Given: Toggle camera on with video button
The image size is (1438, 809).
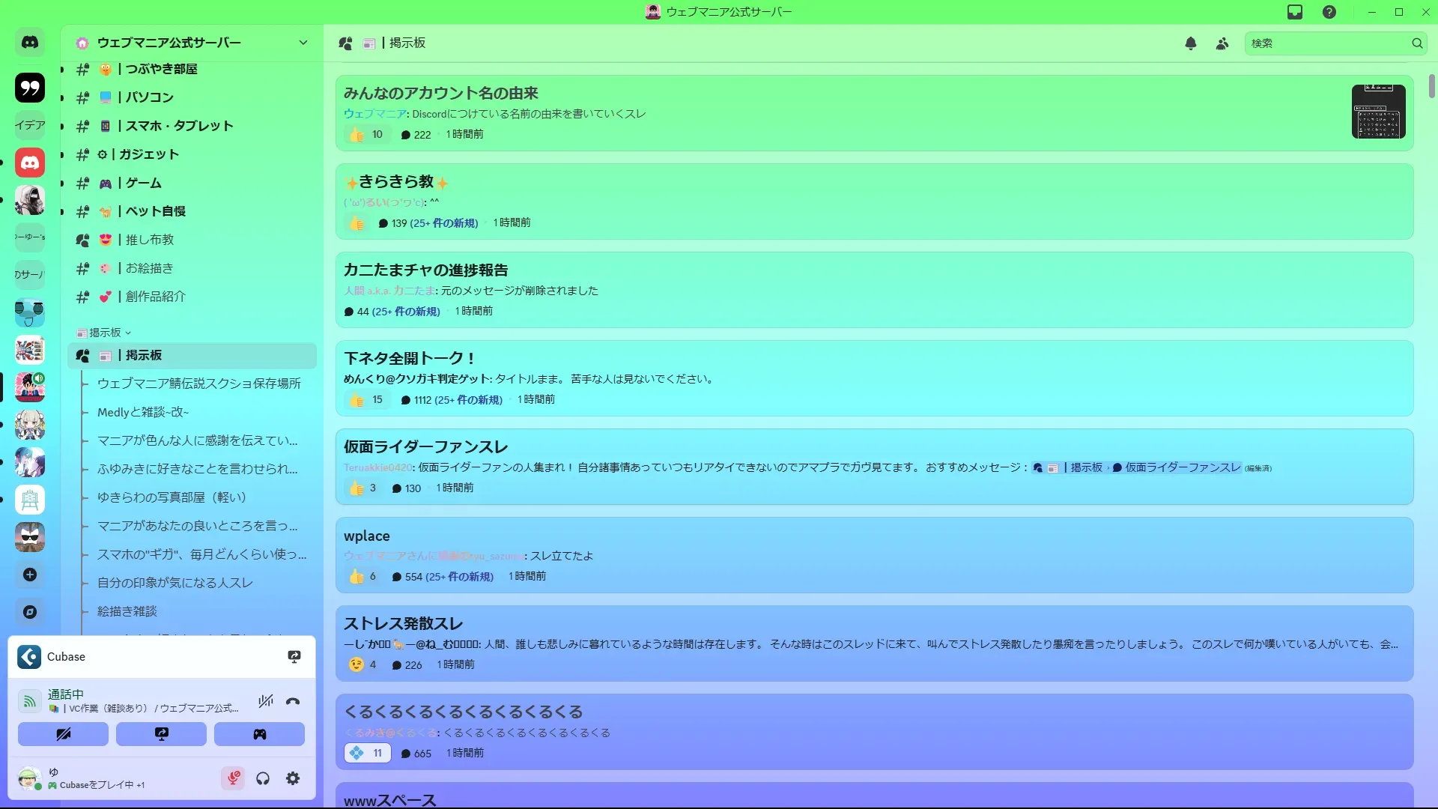Looking at the screenshot, I should coord(63,734).
